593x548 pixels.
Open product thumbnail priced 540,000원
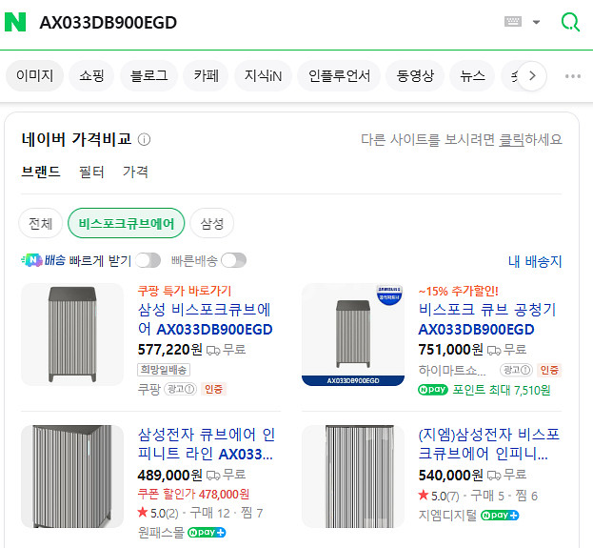click(353, 477)
